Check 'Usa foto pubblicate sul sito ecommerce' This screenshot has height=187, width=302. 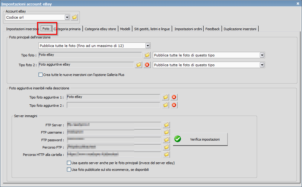click(x=69, y=170)
